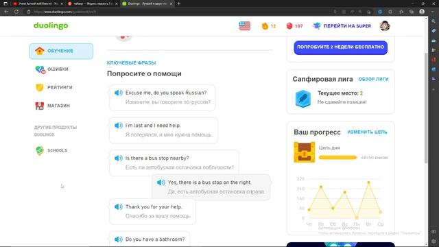Click the Super Duolingo owl icon
This screenshot has height=247, width=439.
point(317,26)
